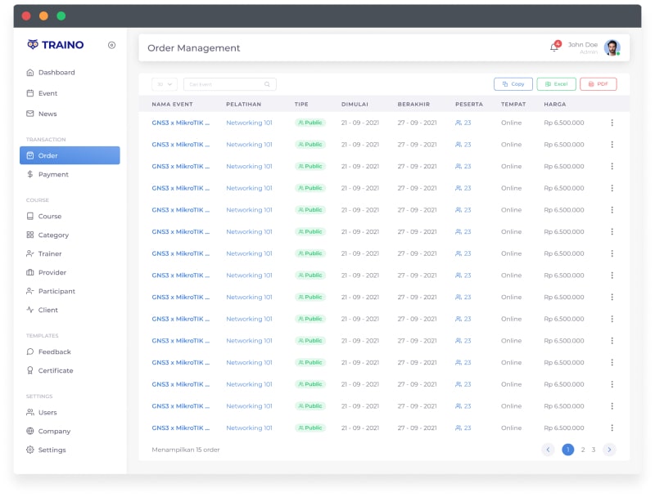Click in the Cari Event search field
The width and height of the screenshot is (655, 497).
coord(224,84)
